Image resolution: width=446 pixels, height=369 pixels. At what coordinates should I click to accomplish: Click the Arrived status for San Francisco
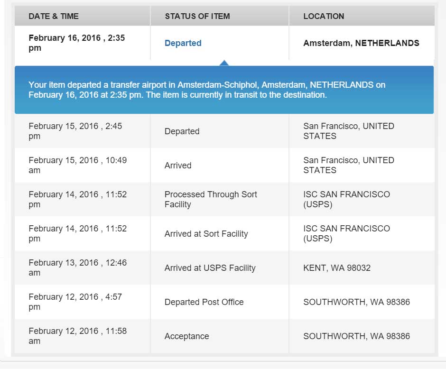tap(178, 166)
